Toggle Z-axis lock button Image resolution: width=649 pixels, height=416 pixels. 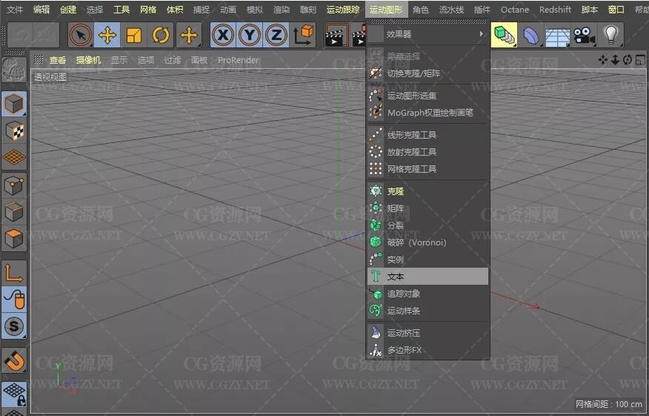tap(276, 35)
